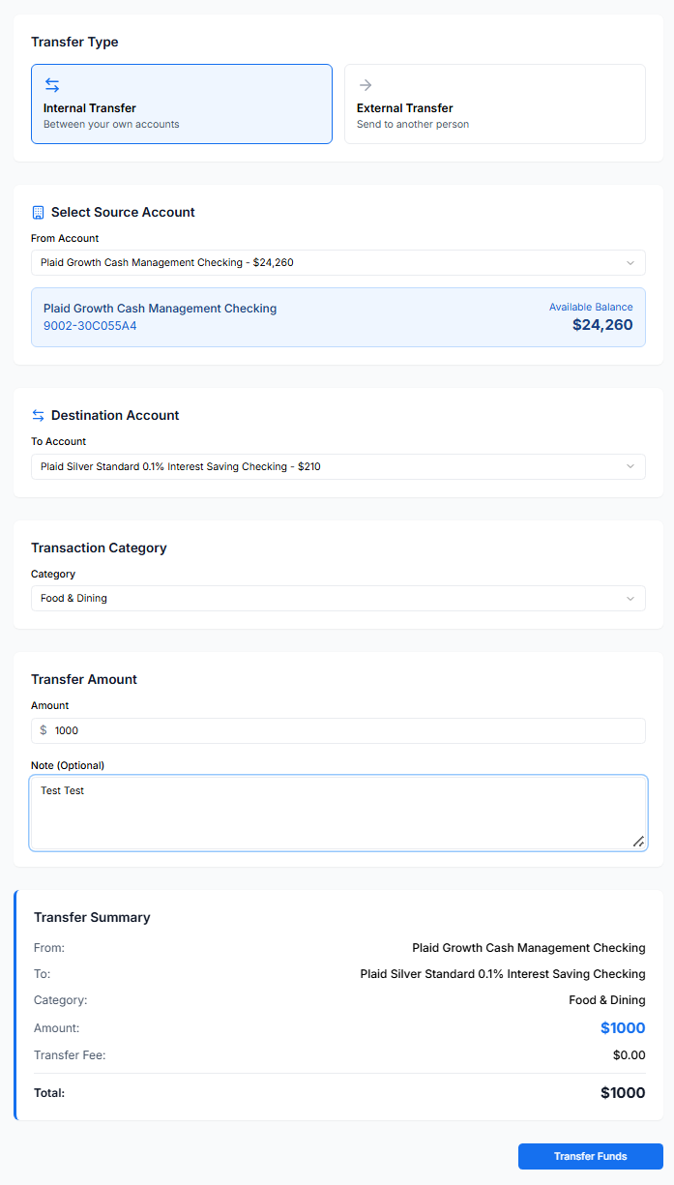Click account number 9002-30C055A4

(x=90, y=326)
